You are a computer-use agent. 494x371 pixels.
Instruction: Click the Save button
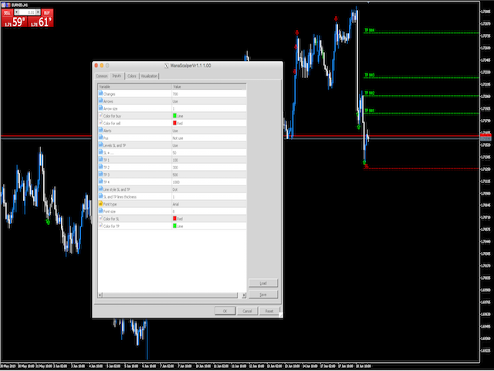coord(263,294)
